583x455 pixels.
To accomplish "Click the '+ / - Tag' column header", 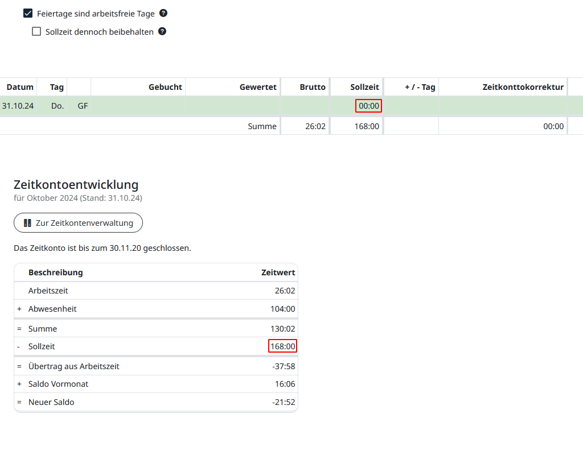I will 420,87.
